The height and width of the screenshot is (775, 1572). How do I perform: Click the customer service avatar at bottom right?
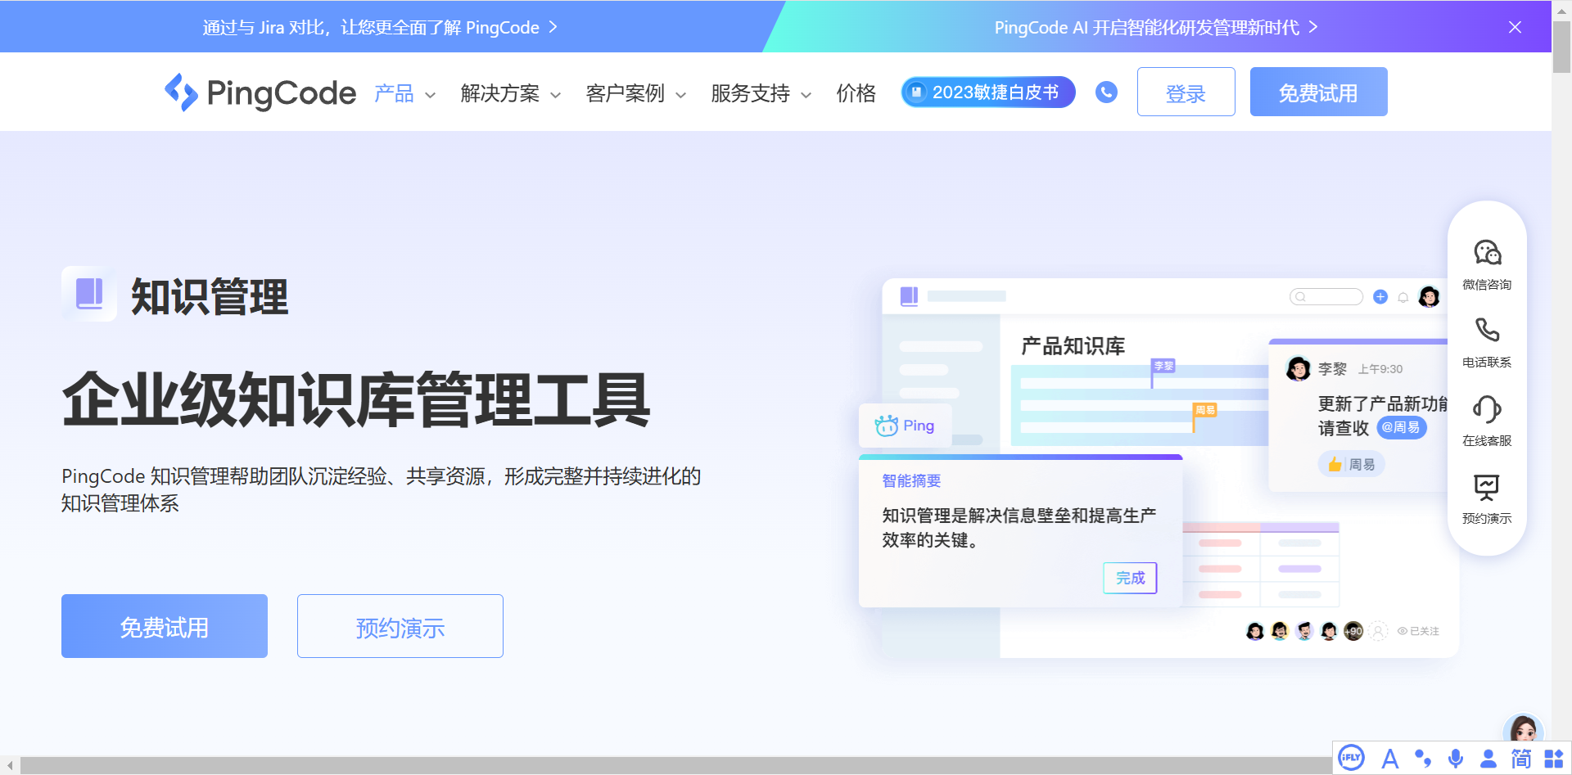click(x=1523, y=728)
